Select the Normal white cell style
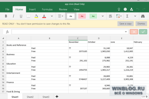The image size is (149, 99). (x=71, y=16)
